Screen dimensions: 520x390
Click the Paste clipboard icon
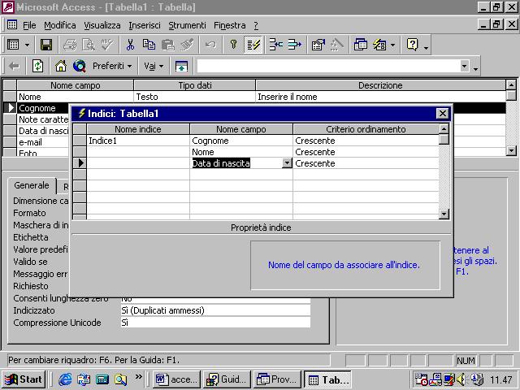click(x=168, y=45)
